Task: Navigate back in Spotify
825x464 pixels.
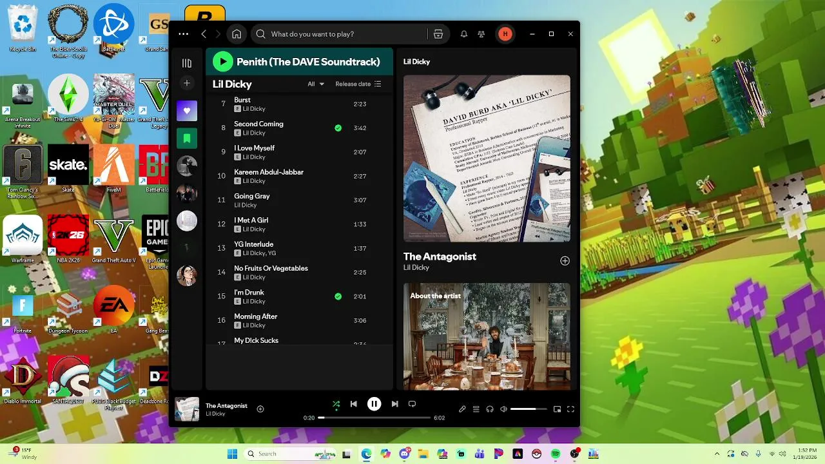Action: tap(204, 34)
